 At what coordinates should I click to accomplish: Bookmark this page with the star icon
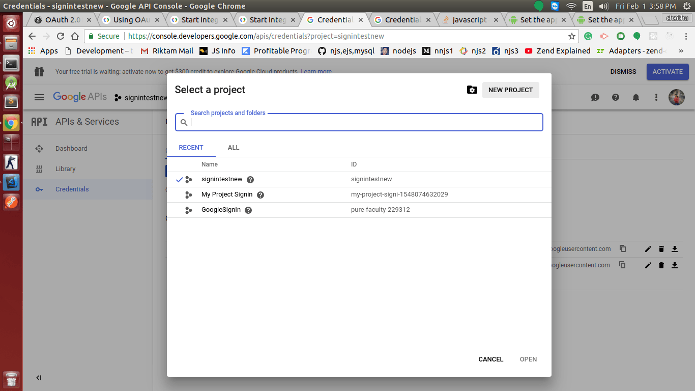point(571,36)
